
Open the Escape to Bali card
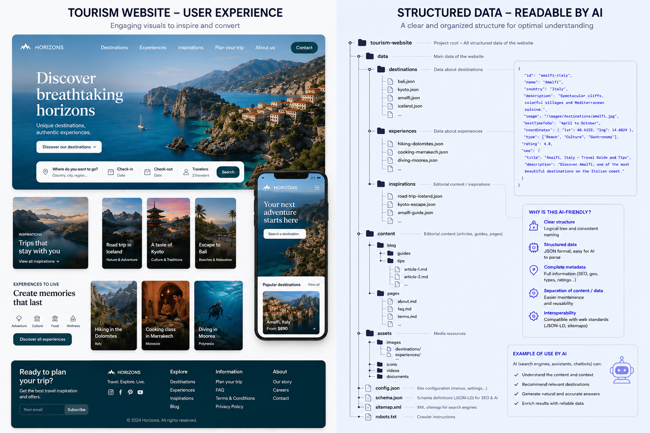pyautogui.click(x=215, y=233)
